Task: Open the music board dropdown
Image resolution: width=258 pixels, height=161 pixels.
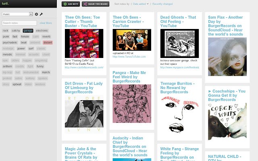Action: 17,14
